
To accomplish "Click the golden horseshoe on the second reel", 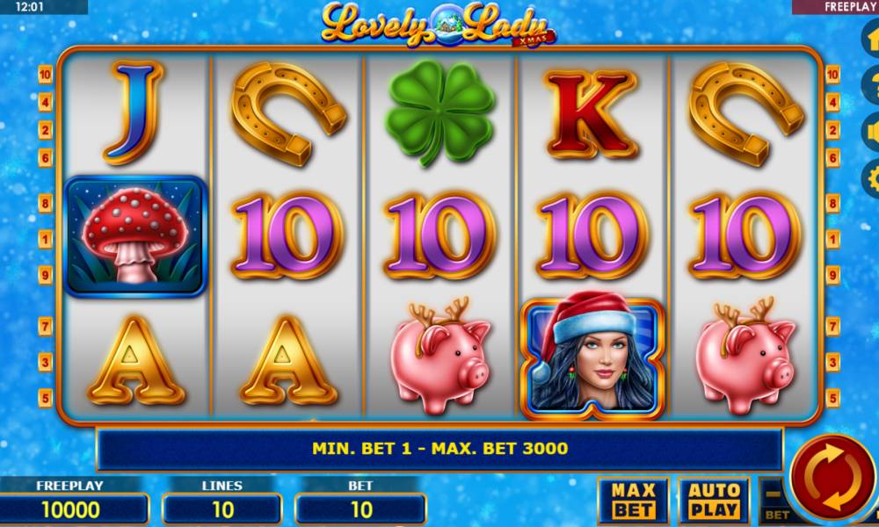I will pyautogui.click(x=288, y=113).
